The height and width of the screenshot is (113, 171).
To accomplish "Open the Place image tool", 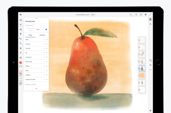I will pyautogui.click(x=20, y=58).
